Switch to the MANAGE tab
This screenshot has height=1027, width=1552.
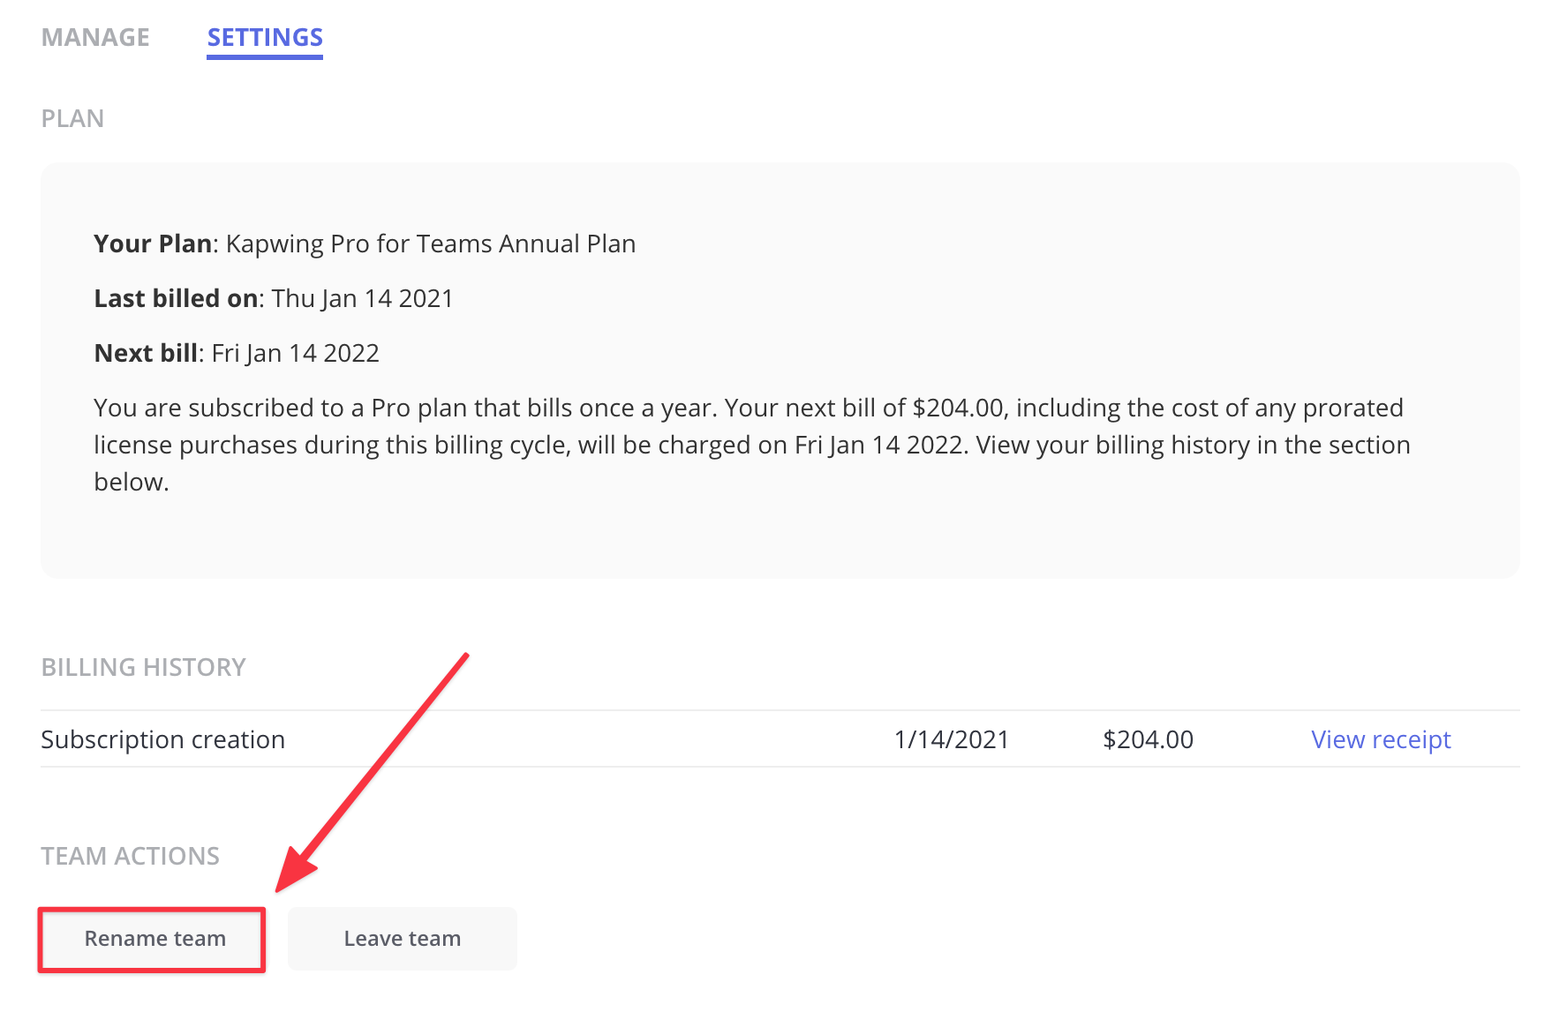(x=95, y=37)
